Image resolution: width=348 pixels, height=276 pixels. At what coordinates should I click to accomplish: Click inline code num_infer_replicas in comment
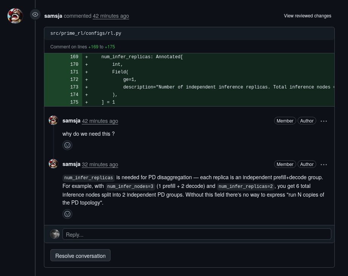(89, 178)
